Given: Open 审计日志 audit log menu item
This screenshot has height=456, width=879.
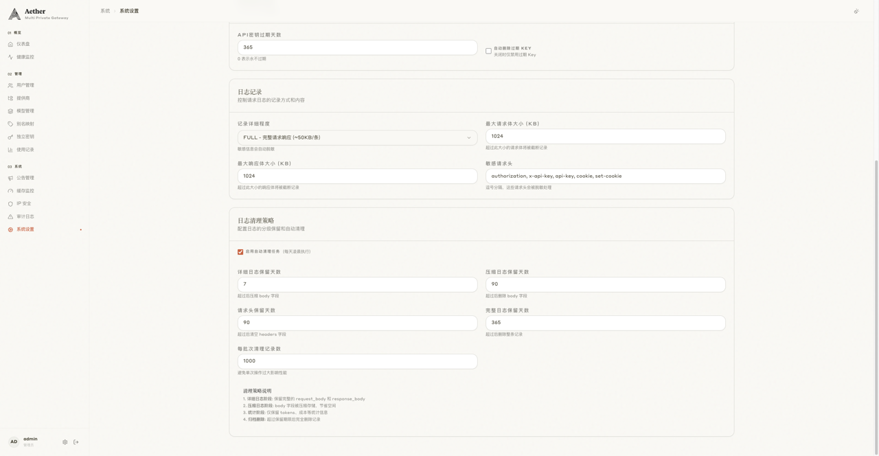Looking at the screenshot, I should click(25, 216).
